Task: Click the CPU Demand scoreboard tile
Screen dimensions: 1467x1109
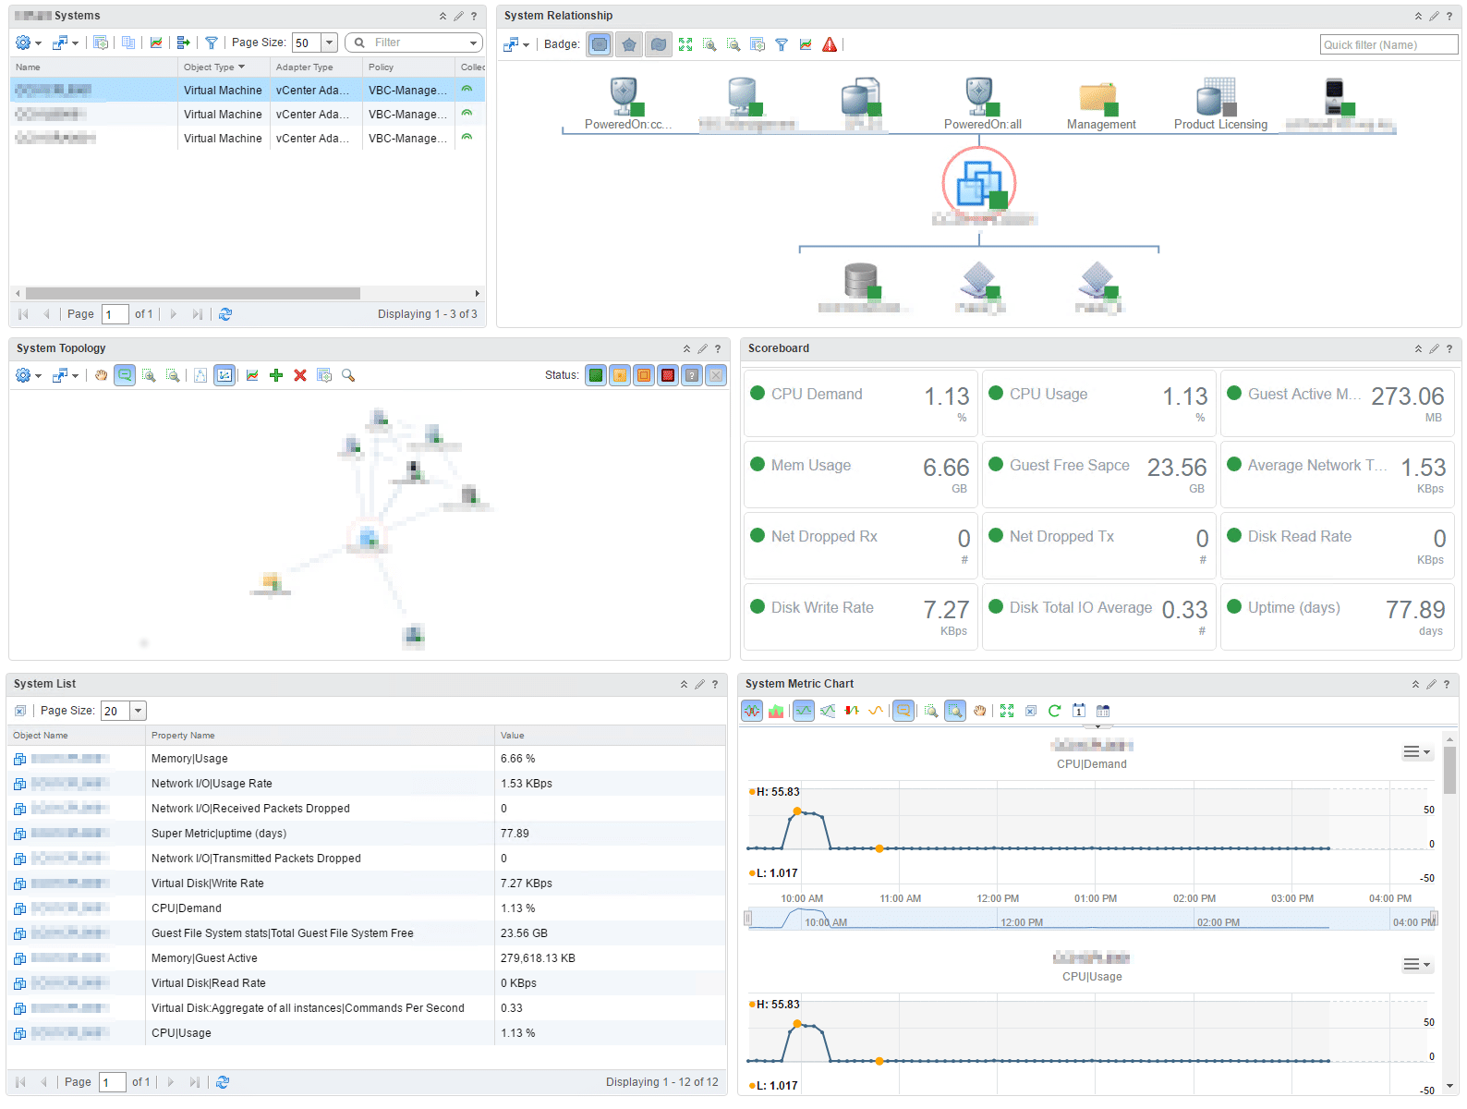Action: (860, 404)
